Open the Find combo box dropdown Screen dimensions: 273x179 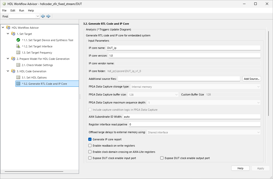tap(37, 16)
